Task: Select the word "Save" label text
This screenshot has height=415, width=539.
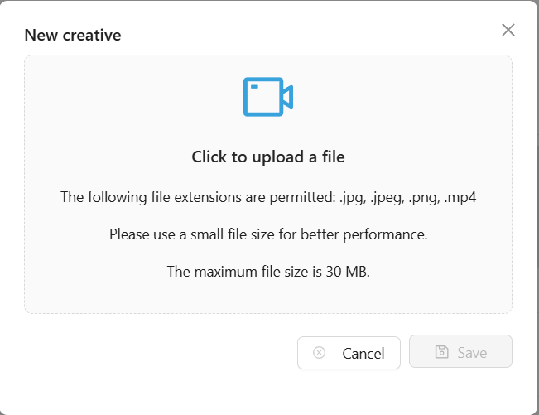Action: 472,353
